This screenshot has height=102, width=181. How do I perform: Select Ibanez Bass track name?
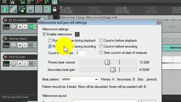click(x=18, y=39)
